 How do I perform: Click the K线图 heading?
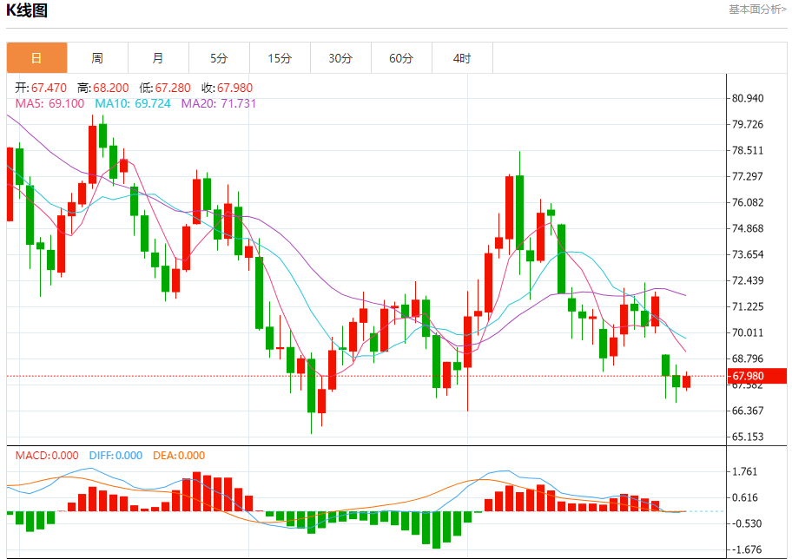pos(27,10)
